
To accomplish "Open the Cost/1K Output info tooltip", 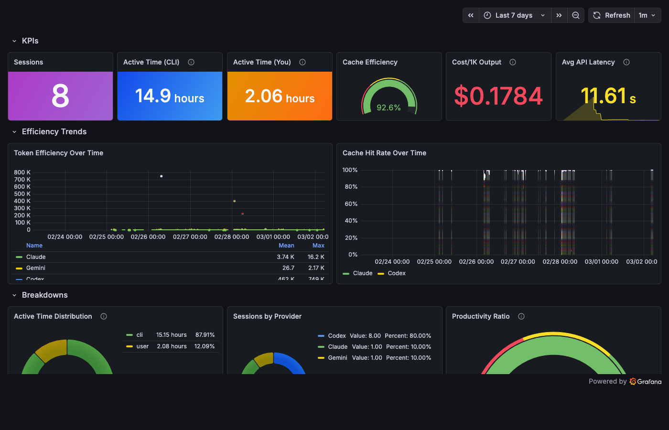I will pos(512,62).
